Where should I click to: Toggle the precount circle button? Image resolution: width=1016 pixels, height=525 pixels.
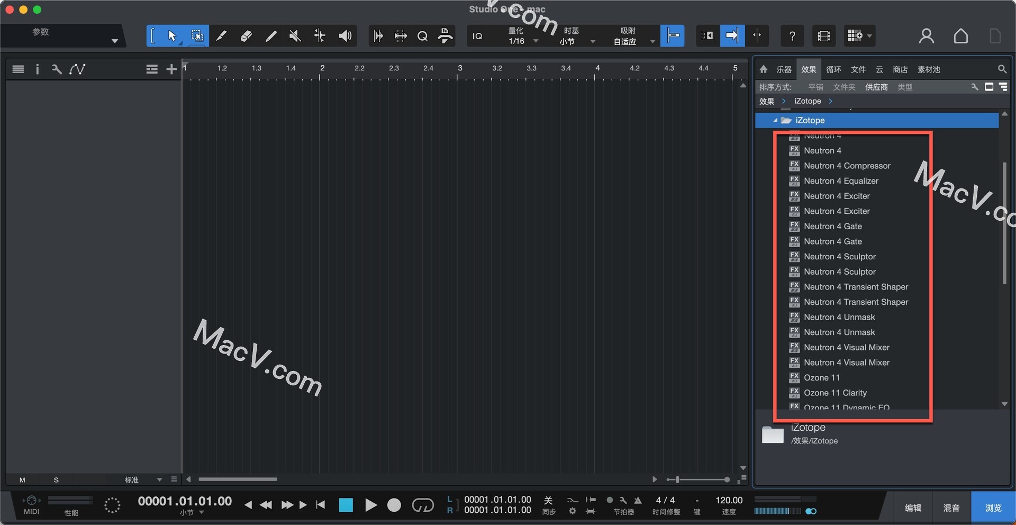click(x=610, y=500)
